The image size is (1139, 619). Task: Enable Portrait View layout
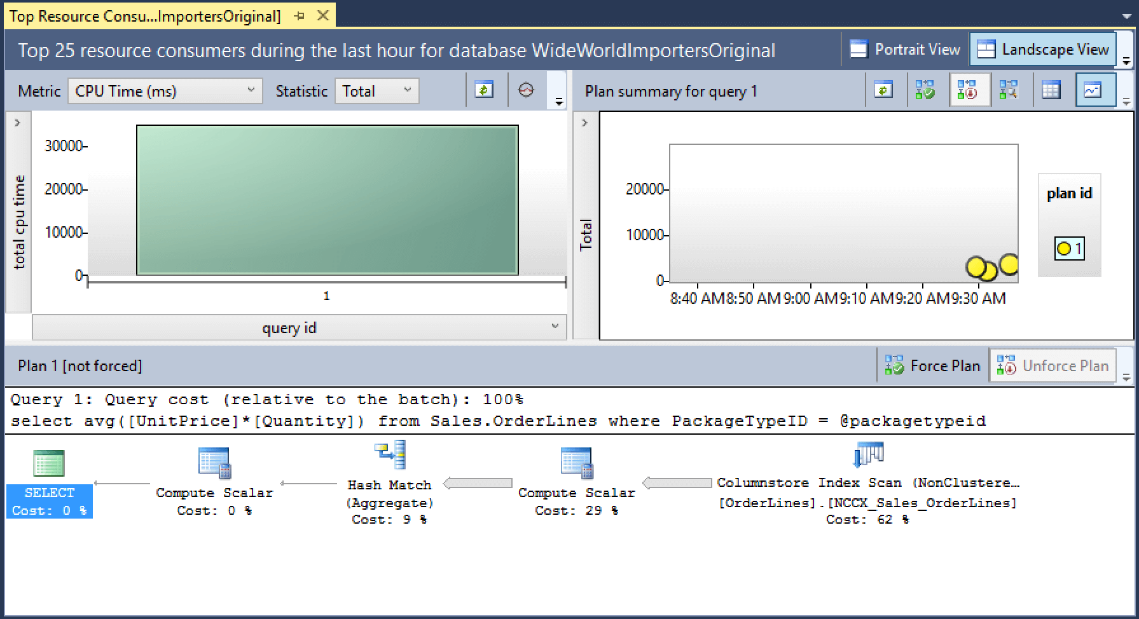[906, 49]
